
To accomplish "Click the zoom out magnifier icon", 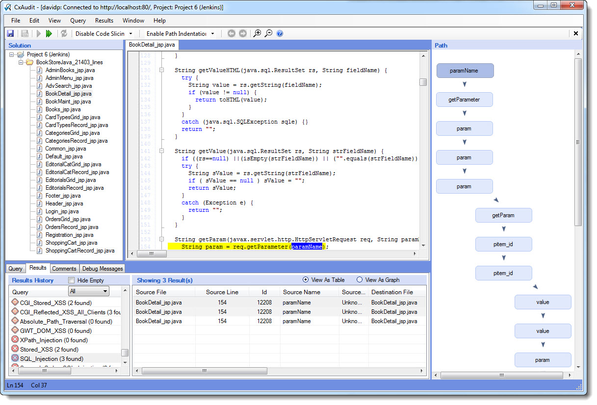I will (x=268, y=34).
